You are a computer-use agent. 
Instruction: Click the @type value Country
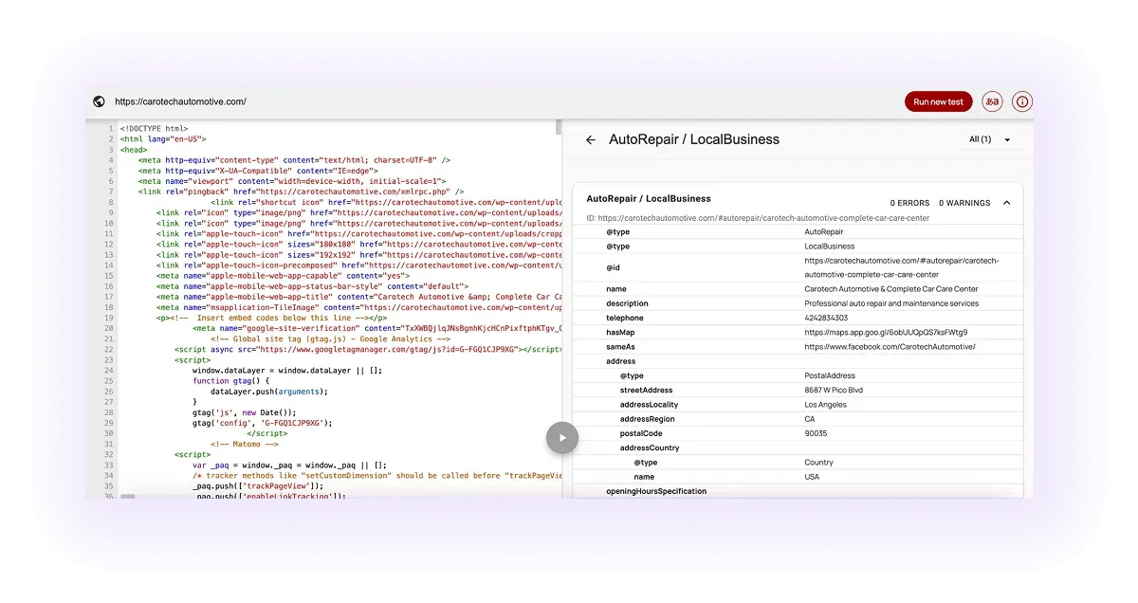click(x=818, y=463)
